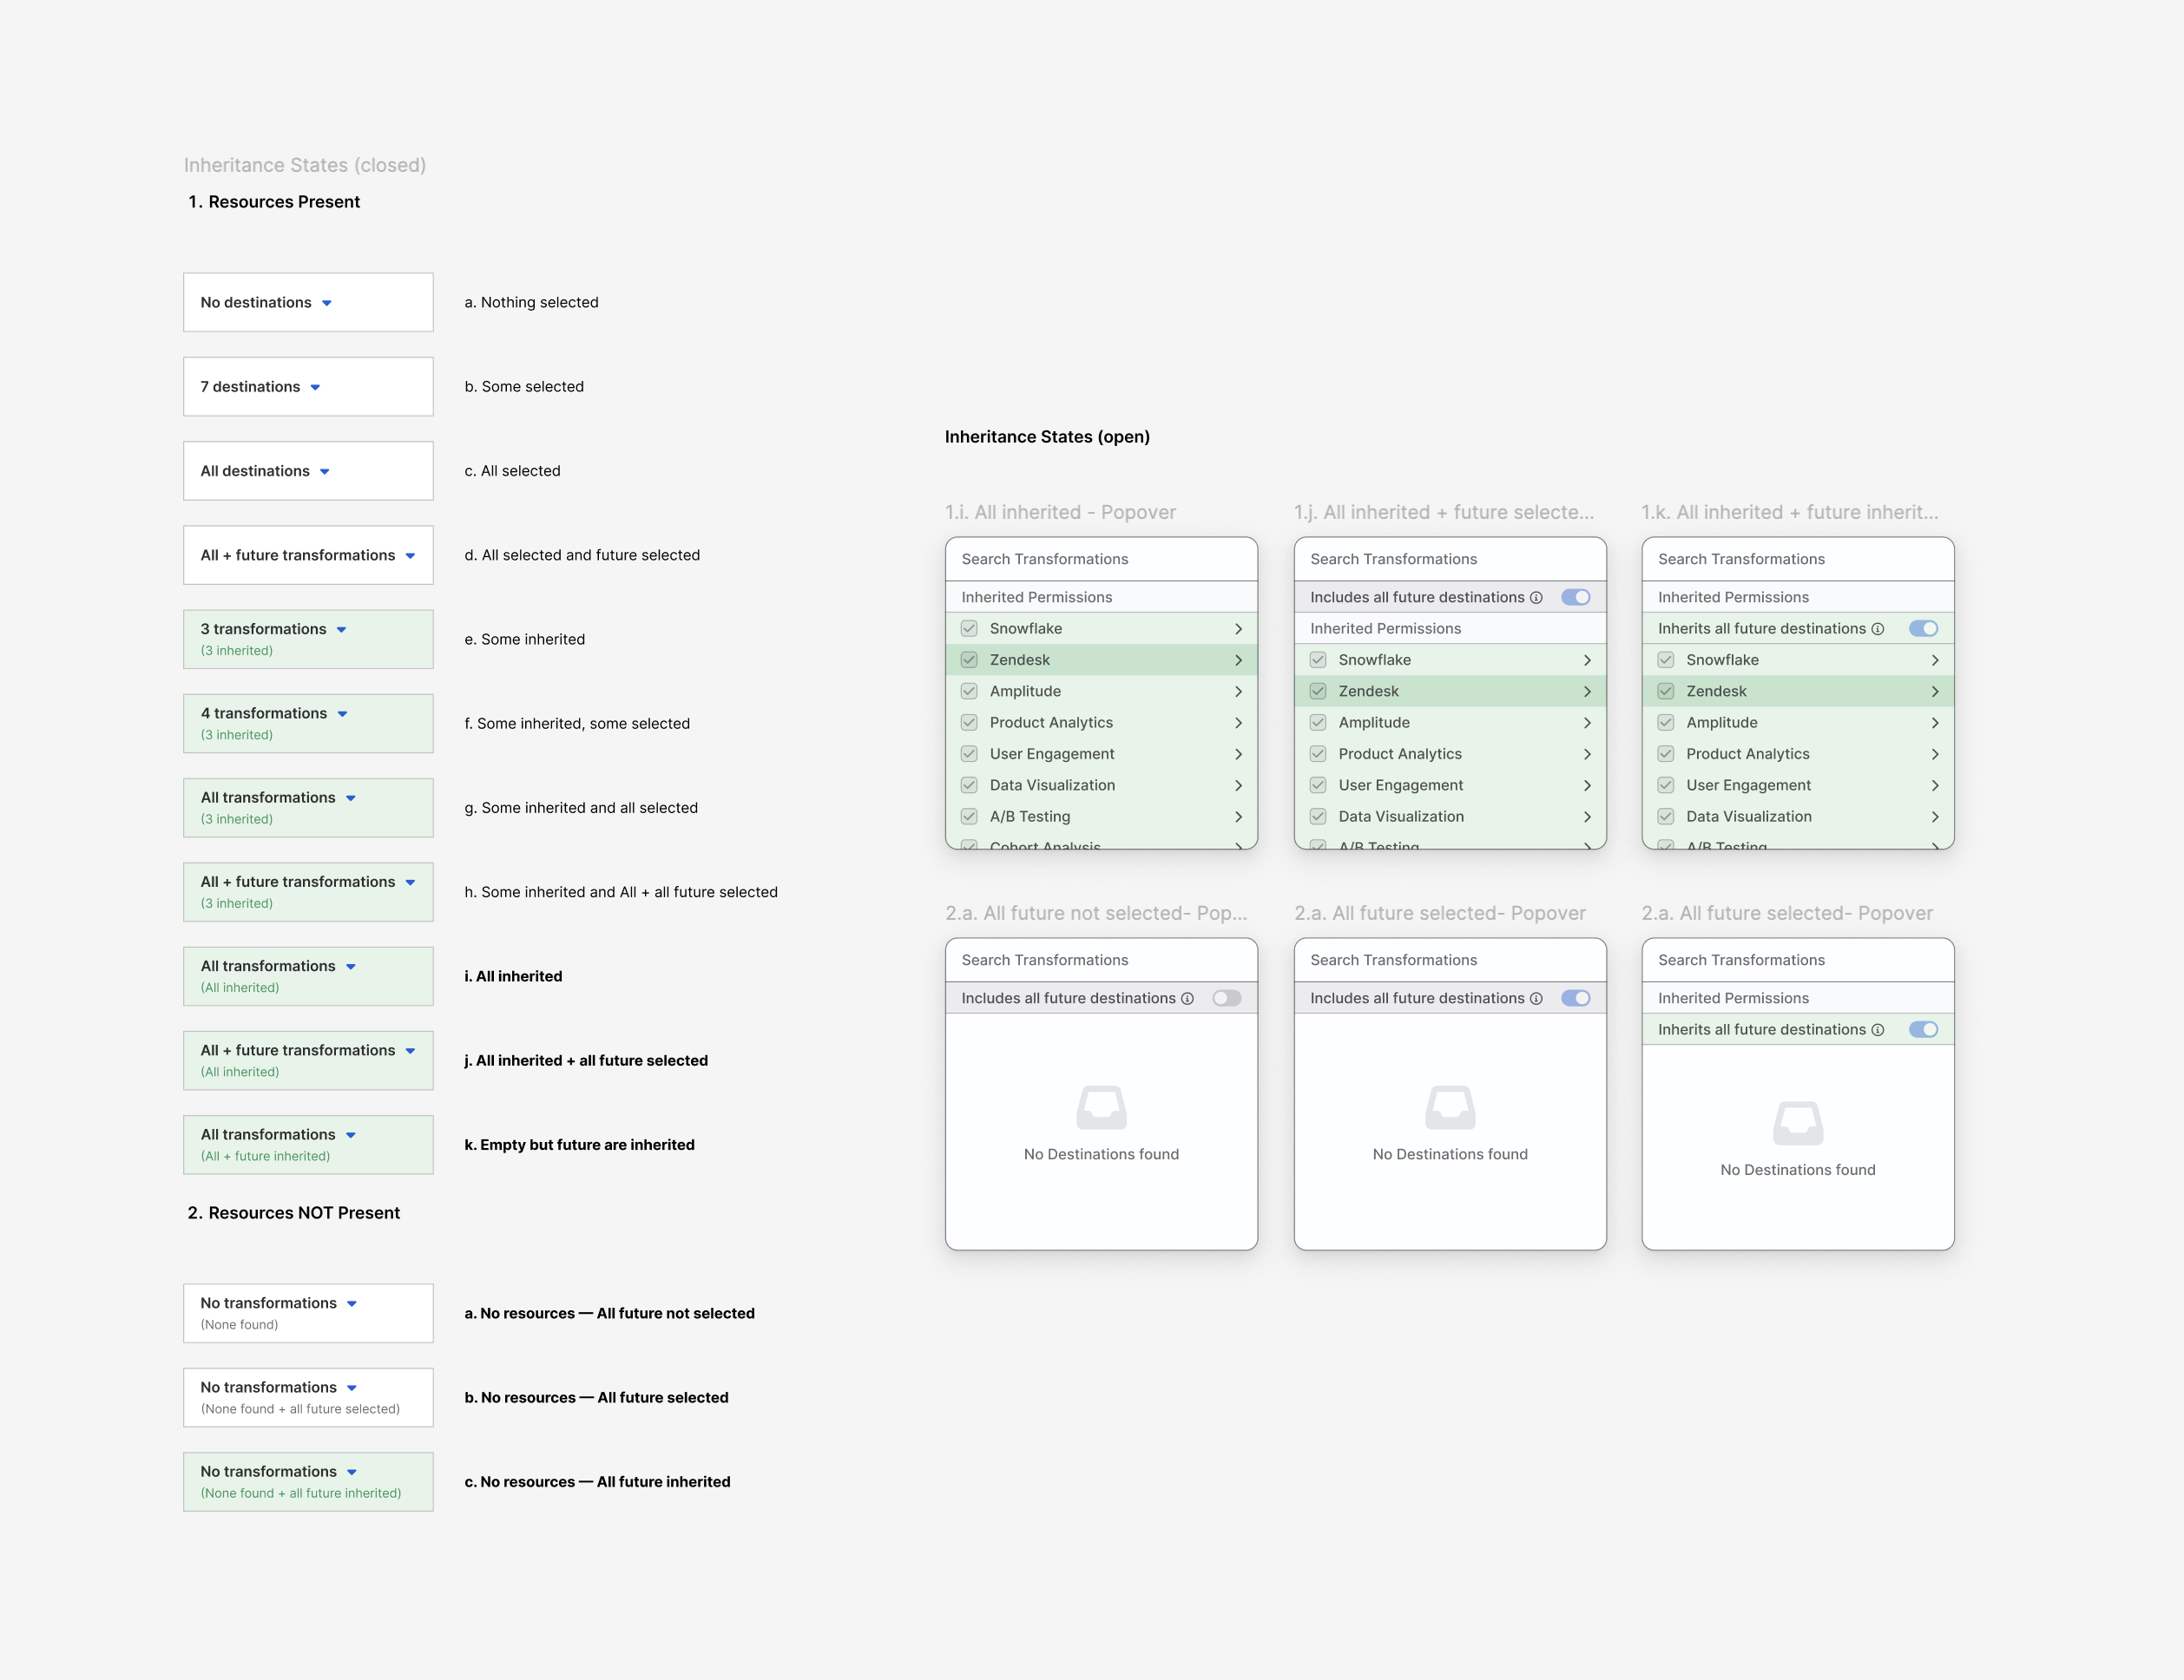Click empty inbox icon in 2.a 'All future not selected' popover

1101,1107
